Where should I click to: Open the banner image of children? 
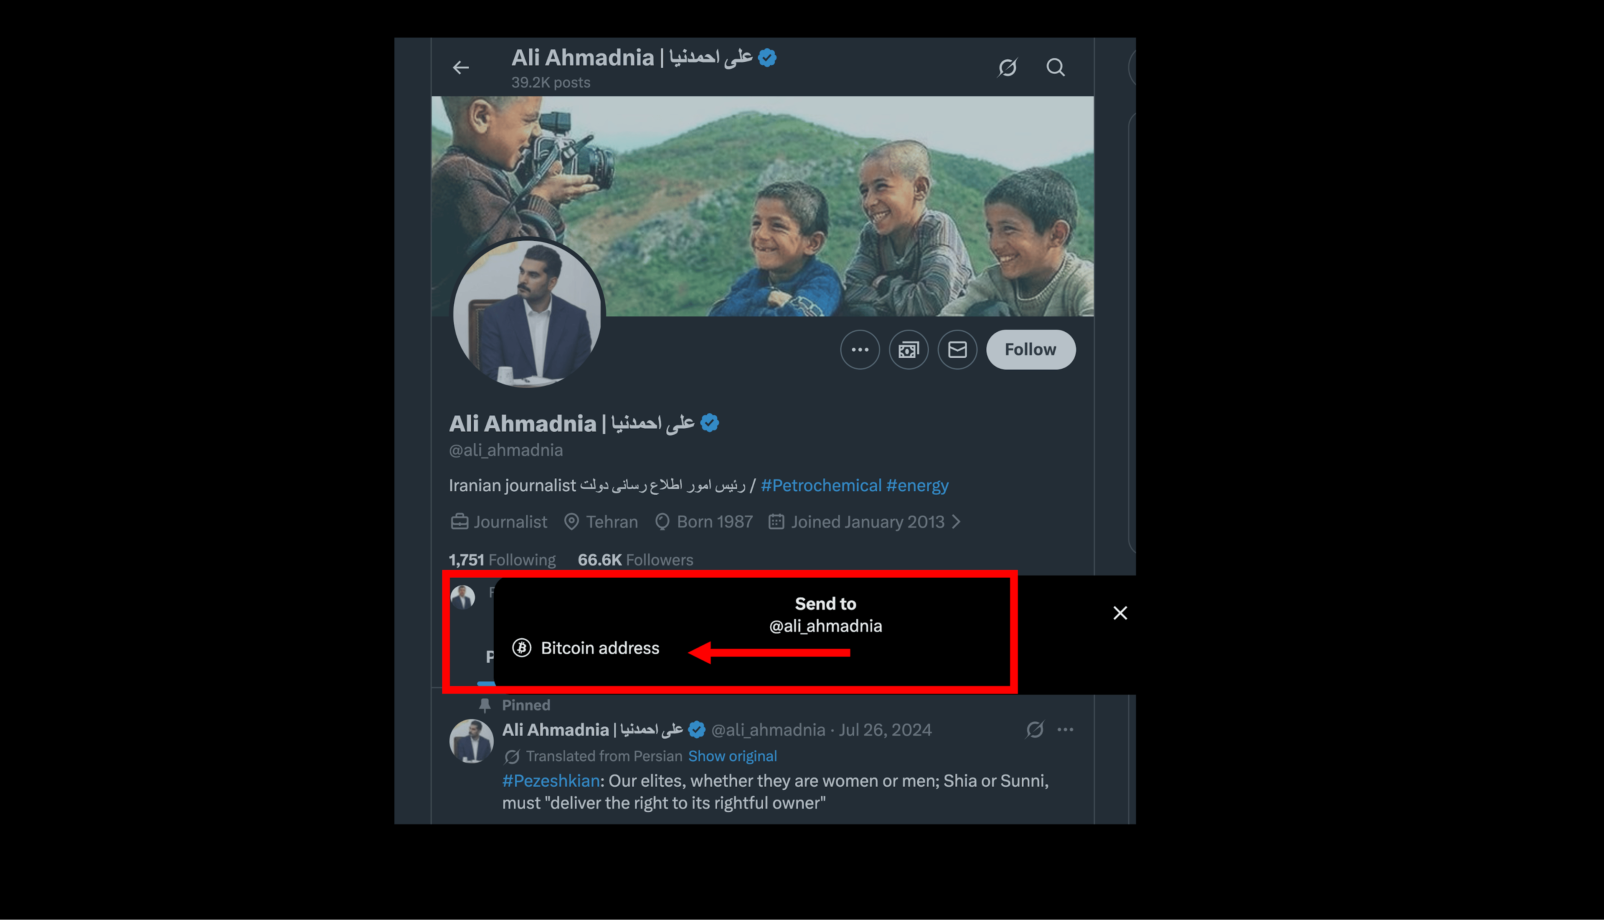[x=822, y=190]
